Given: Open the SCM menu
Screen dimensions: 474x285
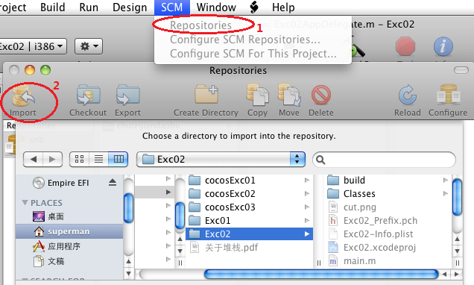Looking at the screenshot, I should (171, 7).
